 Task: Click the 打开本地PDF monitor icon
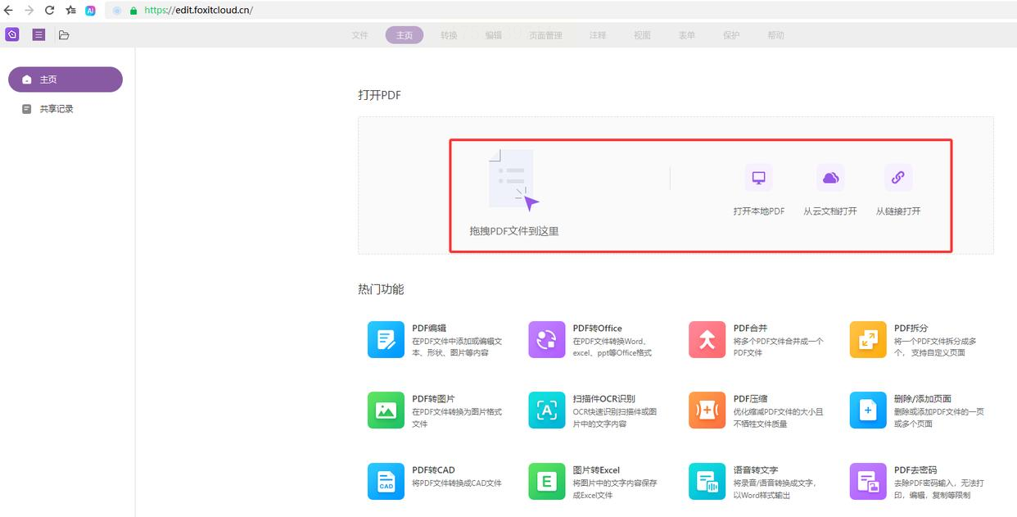click(758, 178)
